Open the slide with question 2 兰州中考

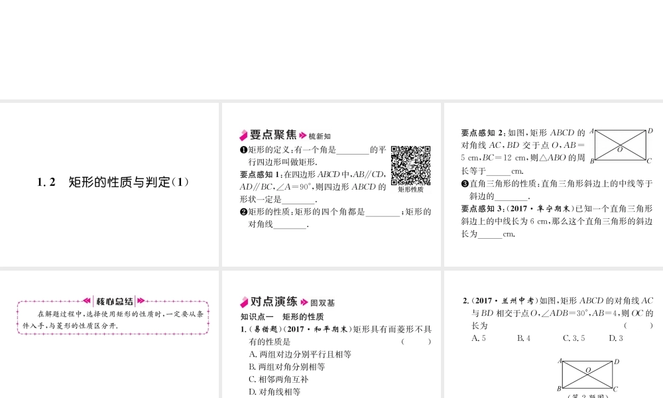click(554, 334)
